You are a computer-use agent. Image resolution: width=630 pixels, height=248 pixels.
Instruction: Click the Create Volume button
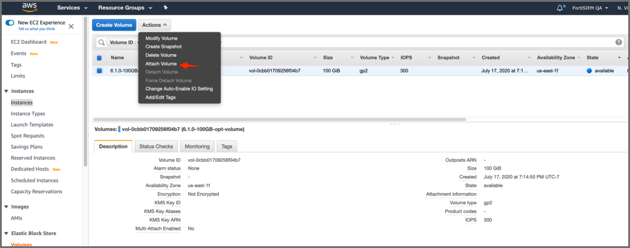pos(114,25)
